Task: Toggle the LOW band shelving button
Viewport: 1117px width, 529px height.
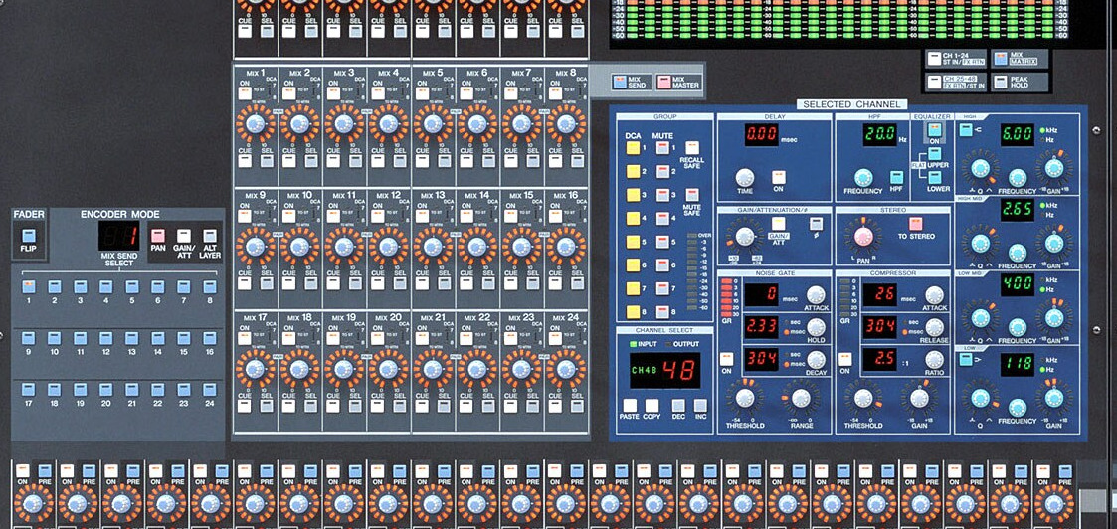Action: tap(966, 360)
